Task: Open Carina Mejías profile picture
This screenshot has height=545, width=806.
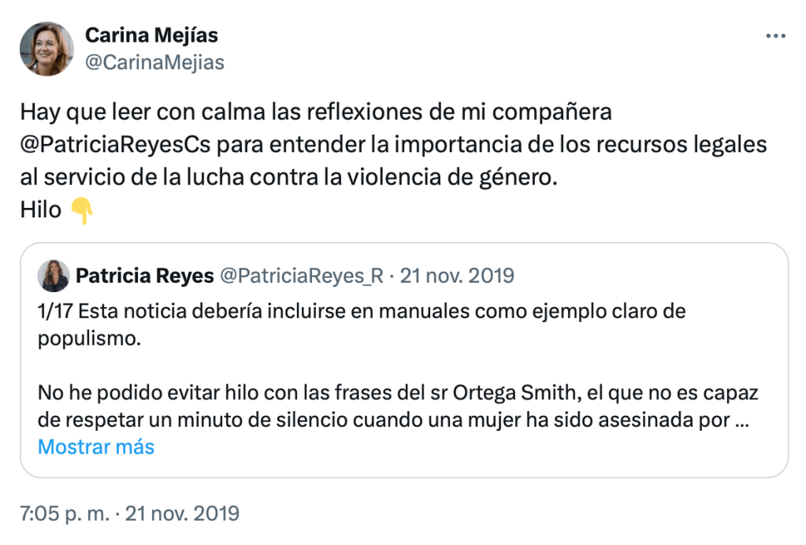Action: coord(46,49)
